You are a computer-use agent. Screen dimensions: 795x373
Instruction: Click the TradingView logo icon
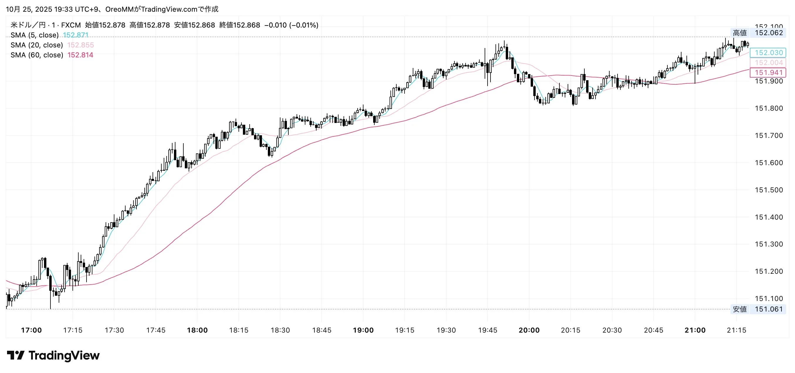[16, 355]
